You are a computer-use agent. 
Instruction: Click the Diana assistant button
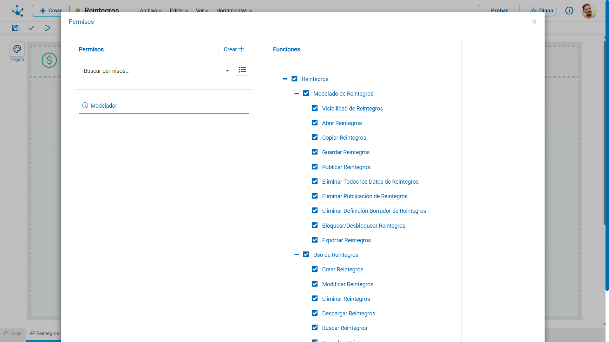542,10
